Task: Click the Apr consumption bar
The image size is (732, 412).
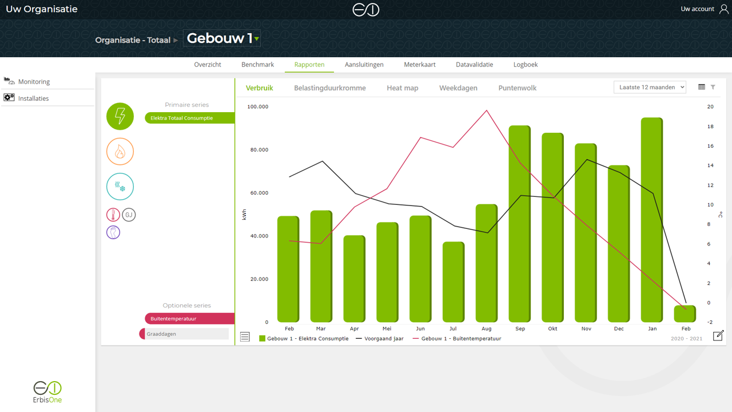Action: [354, 279]
